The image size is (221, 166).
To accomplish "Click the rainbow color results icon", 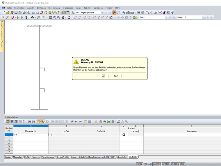I will click(x=135, y=17).
